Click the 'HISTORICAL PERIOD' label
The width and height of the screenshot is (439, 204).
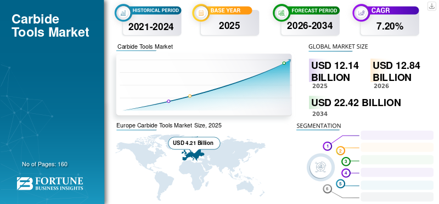coord(155,10)
